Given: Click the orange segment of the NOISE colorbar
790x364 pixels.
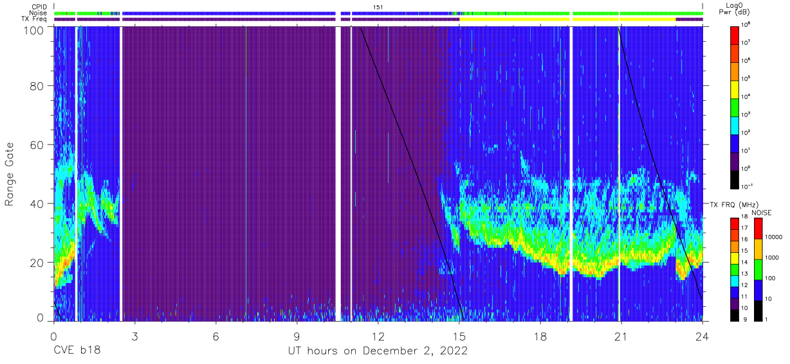Looking at the screenshot, I should pyautogui.click(x=758, y=249).
